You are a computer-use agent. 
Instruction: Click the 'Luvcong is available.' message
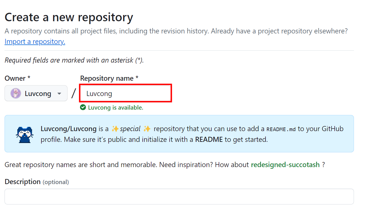click(116, 108)
